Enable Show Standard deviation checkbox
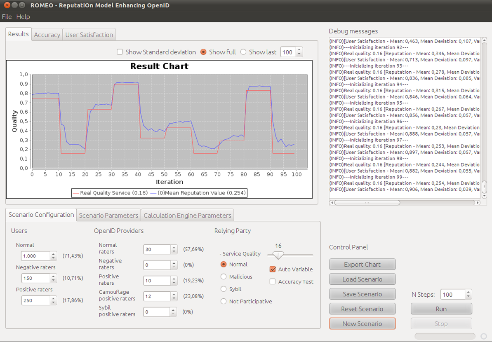The width and height of the screenshot is (492, 342). [x=120, y=52]
